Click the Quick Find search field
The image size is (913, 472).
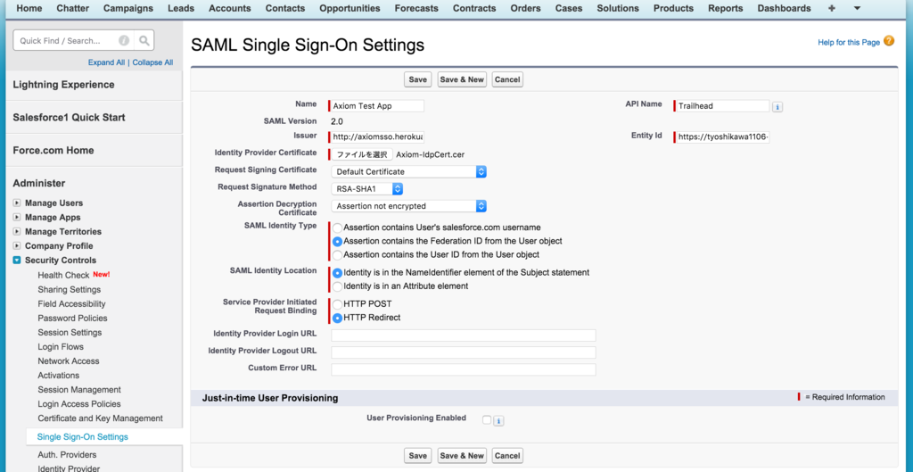tap(73, 41)
